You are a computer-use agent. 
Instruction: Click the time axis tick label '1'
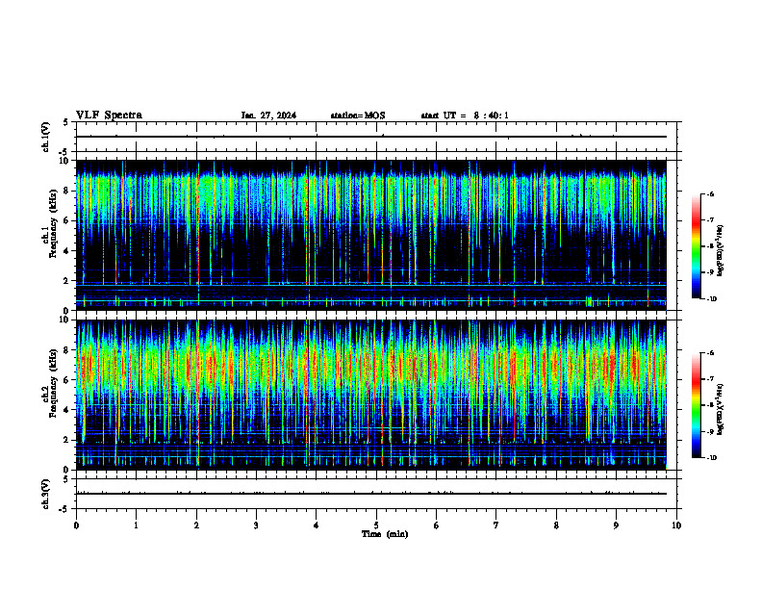136,525
